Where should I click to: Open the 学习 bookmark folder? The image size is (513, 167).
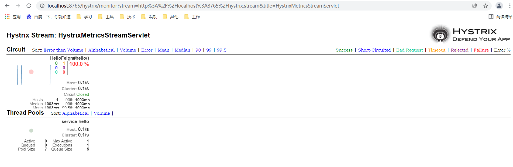tap(84, 17)
